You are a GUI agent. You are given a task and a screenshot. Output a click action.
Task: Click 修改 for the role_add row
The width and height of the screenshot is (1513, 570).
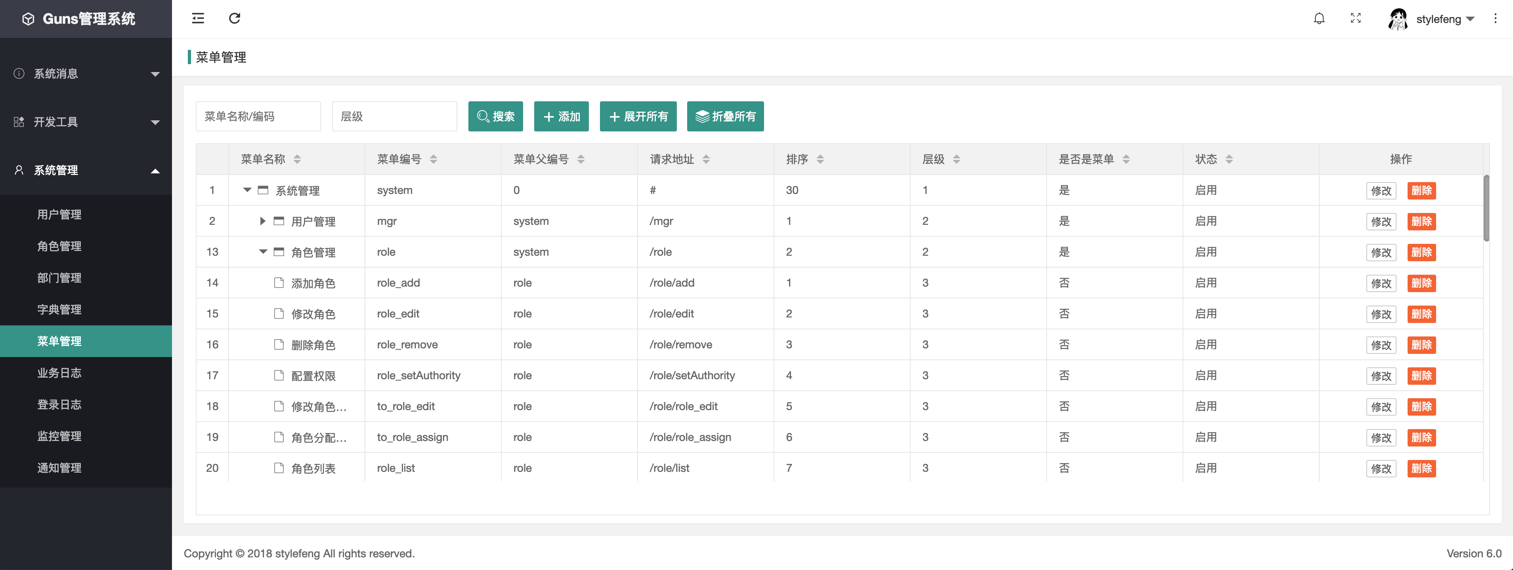tap(1381, 283)
